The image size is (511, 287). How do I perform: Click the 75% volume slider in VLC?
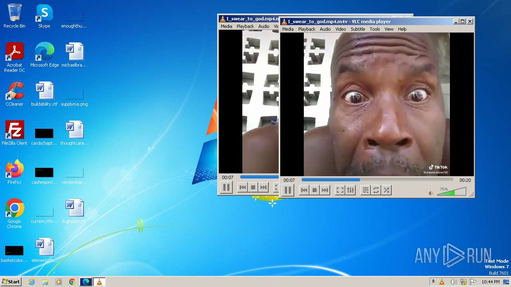click(x=452, y=192)
